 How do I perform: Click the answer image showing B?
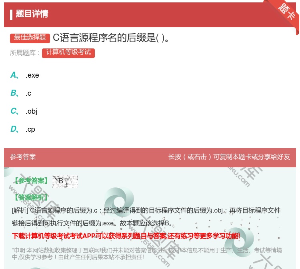[65, 181]
